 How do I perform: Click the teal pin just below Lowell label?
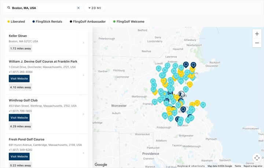pos(159,68)
